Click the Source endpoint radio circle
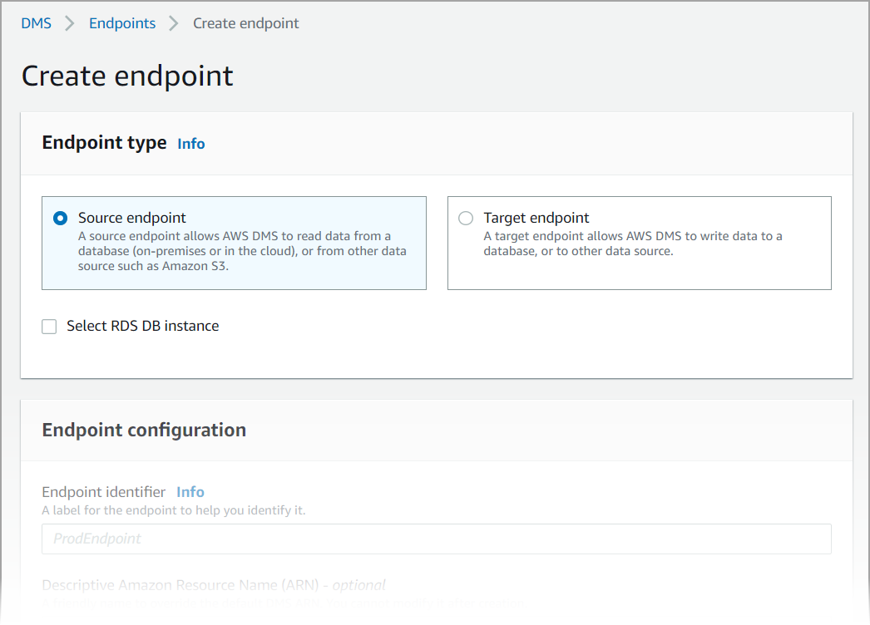Viewport: 870px width, 625px height. click(x=59, y=218)
